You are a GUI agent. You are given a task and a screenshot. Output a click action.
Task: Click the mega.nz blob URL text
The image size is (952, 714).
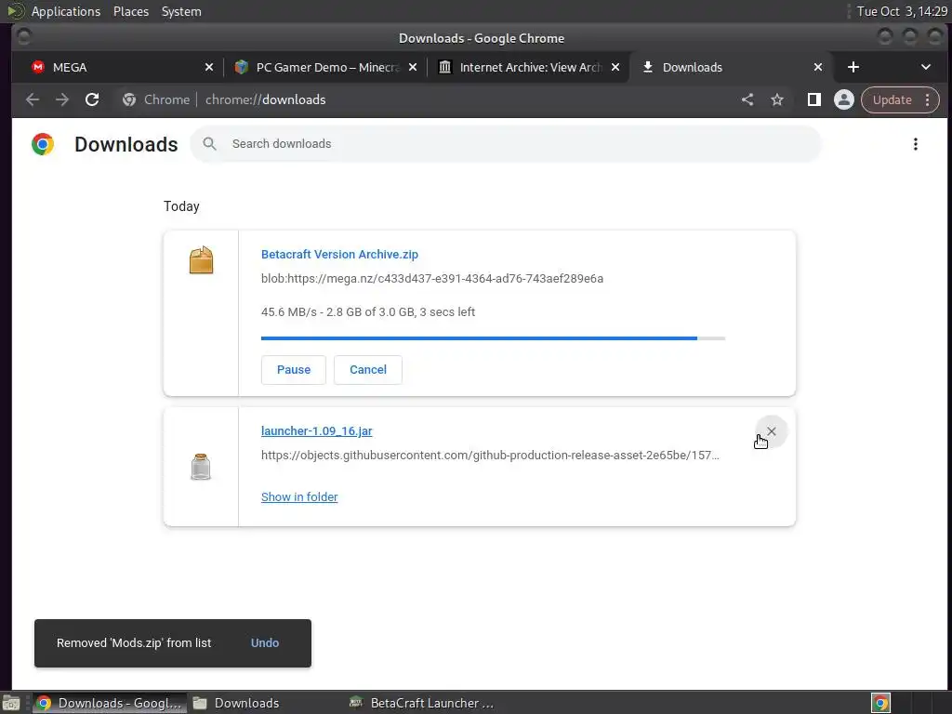coord(432,279)
